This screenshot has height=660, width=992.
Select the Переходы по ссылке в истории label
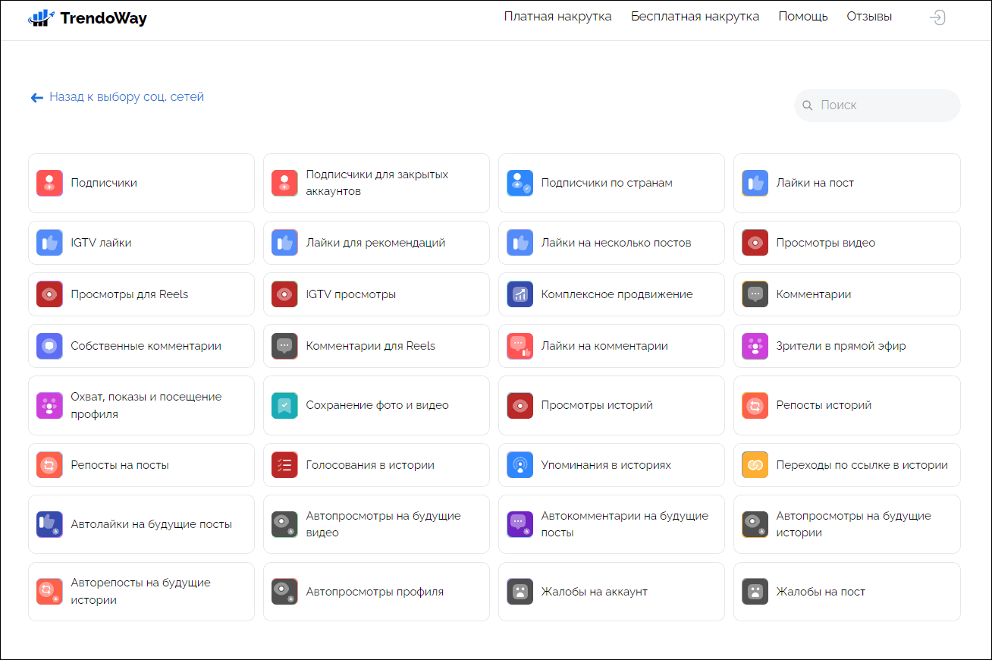(x=862, y=465)
